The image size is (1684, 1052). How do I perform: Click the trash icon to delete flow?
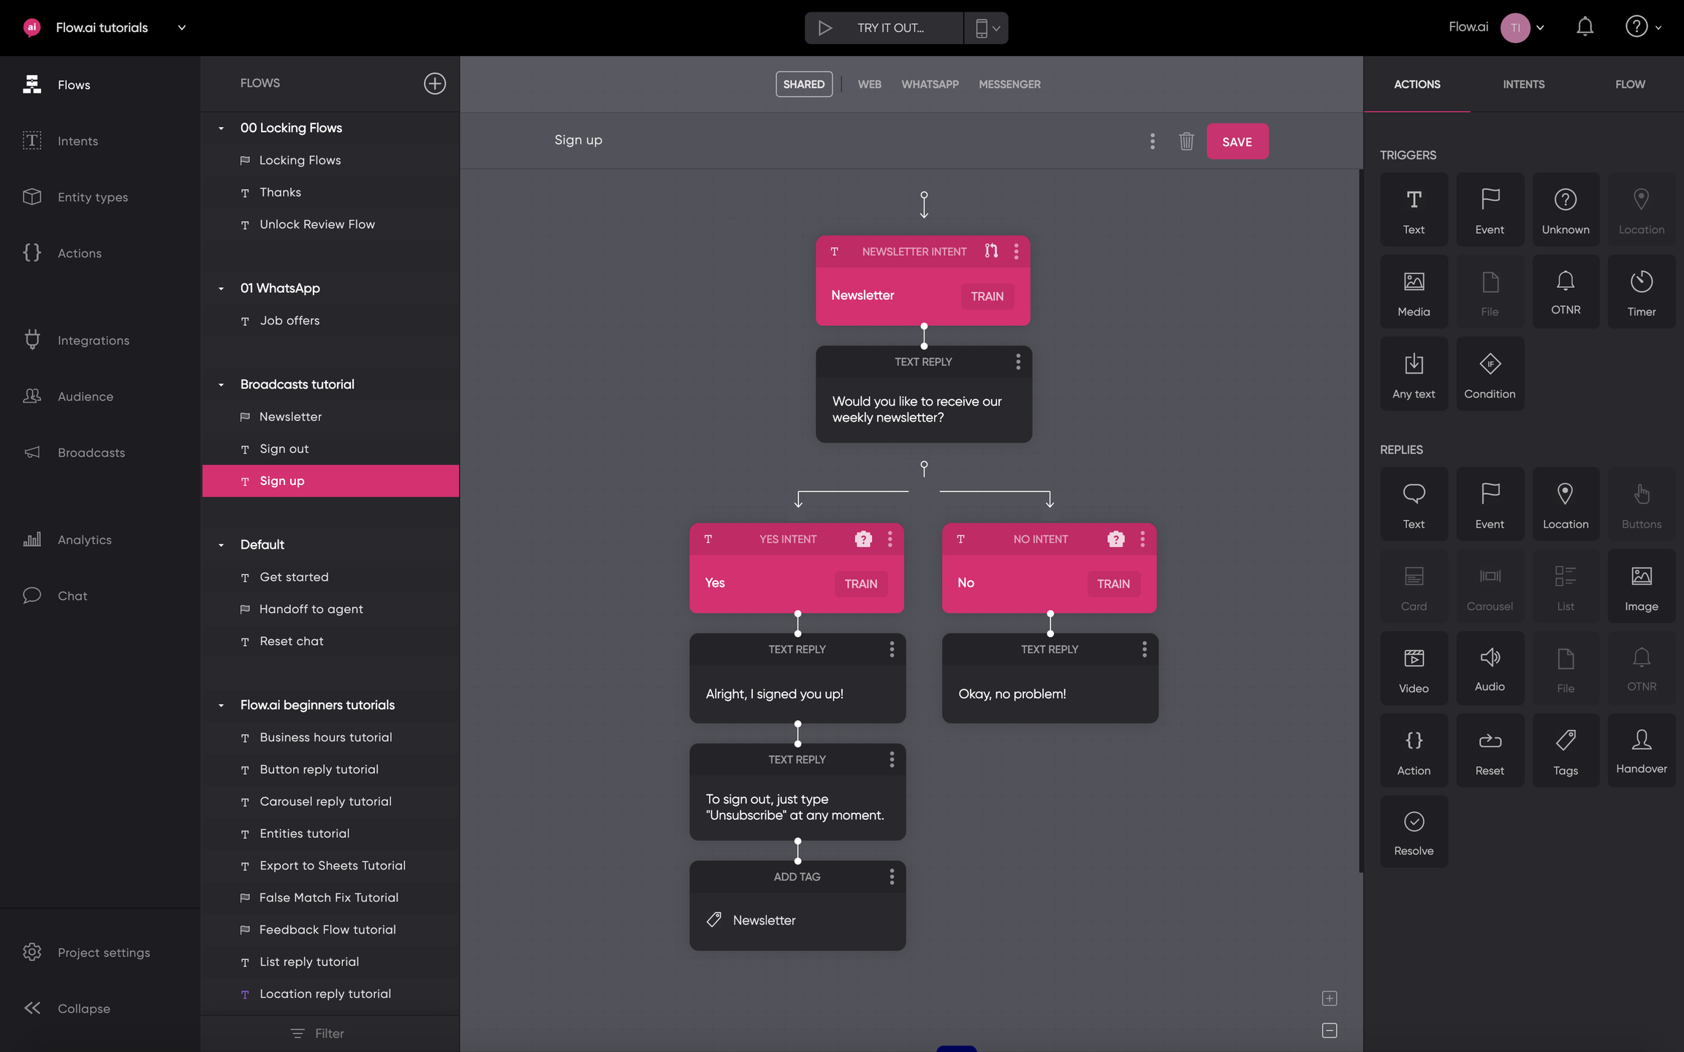(x=1186, y=141)
